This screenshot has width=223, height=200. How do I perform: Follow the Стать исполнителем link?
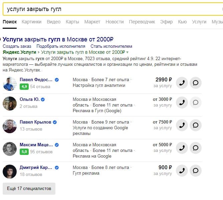111,46
